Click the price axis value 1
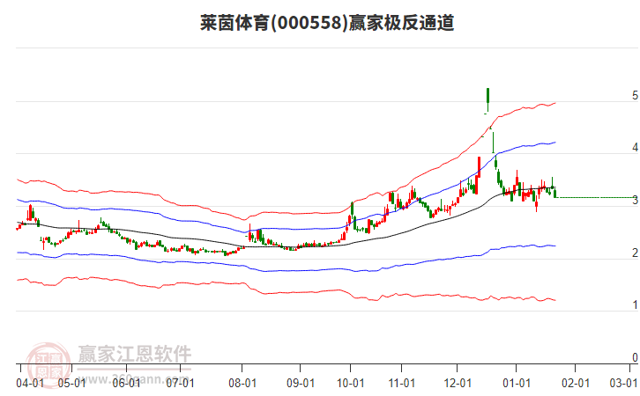 [x=635, y=304]
